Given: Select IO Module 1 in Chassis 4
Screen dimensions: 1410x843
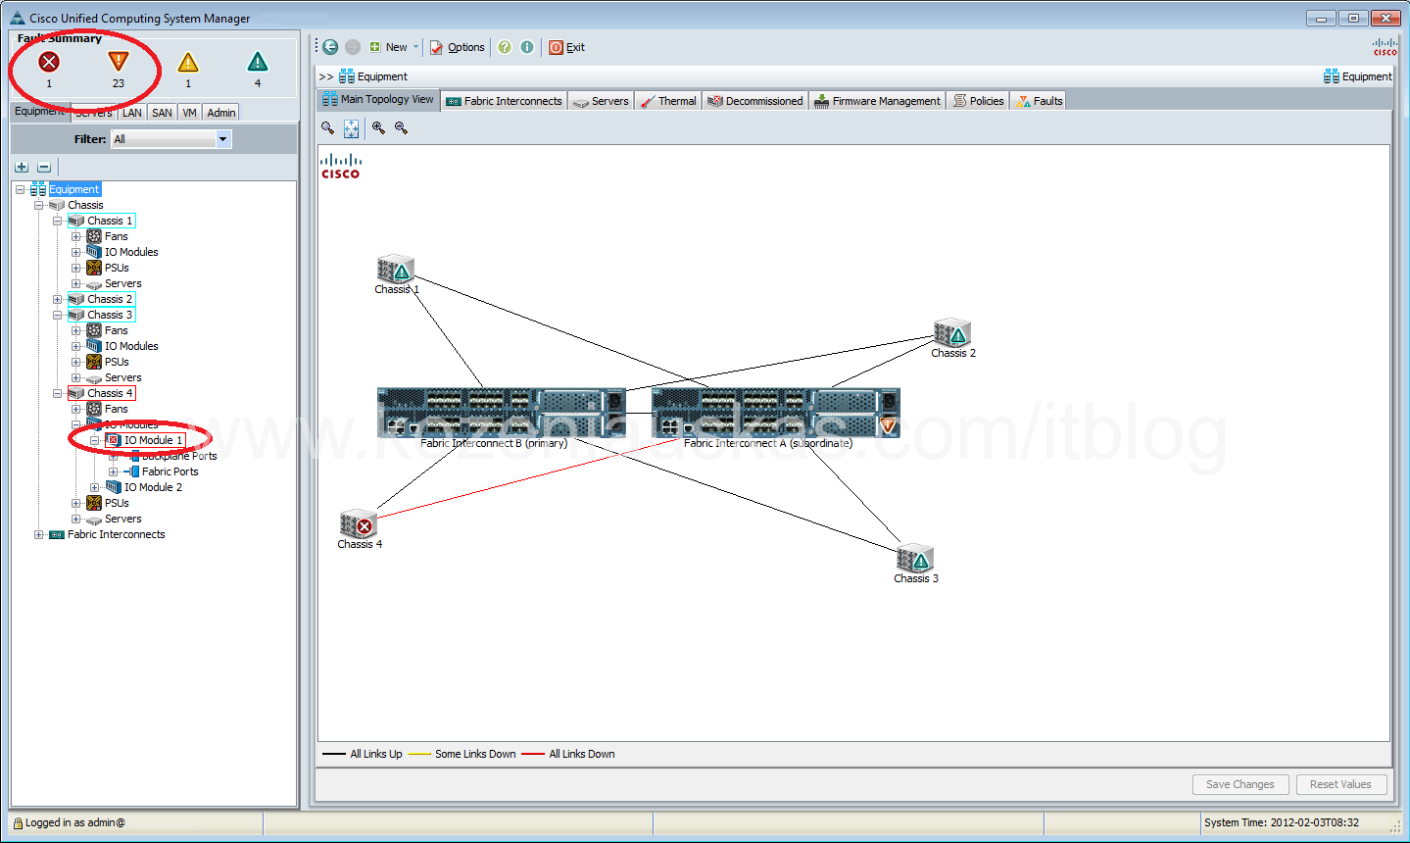Looking at the screenshot, I should (154, 440).
